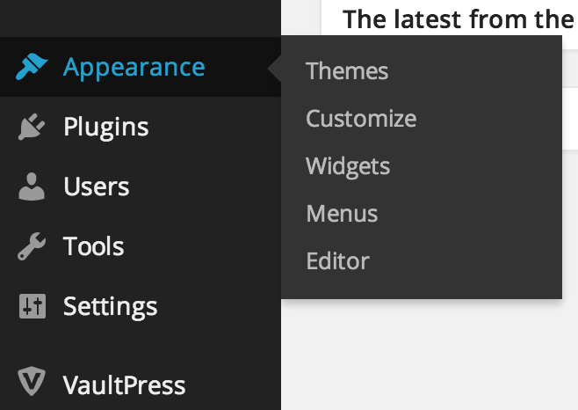Open the theme Editor submenu entry

point(337,261)
